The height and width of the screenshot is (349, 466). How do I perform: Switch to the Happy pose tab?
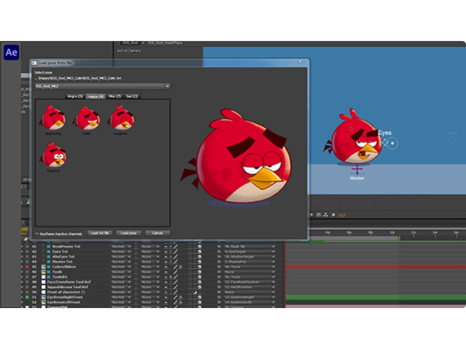(x=96, y=96)
